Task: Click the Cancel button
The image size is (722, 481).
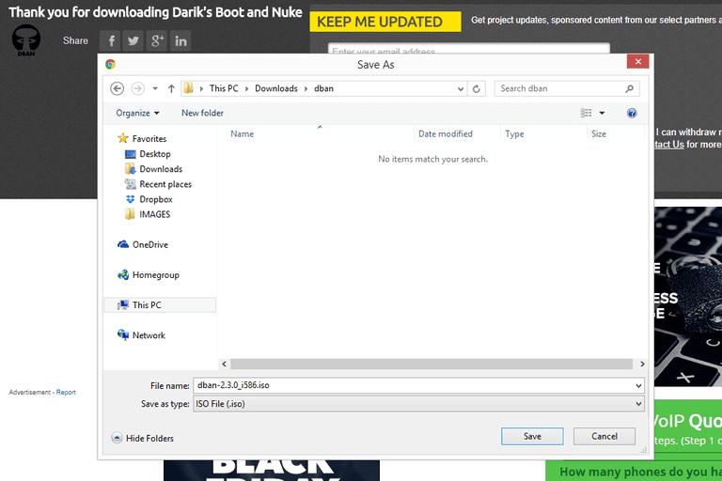Action: point(604,436)
